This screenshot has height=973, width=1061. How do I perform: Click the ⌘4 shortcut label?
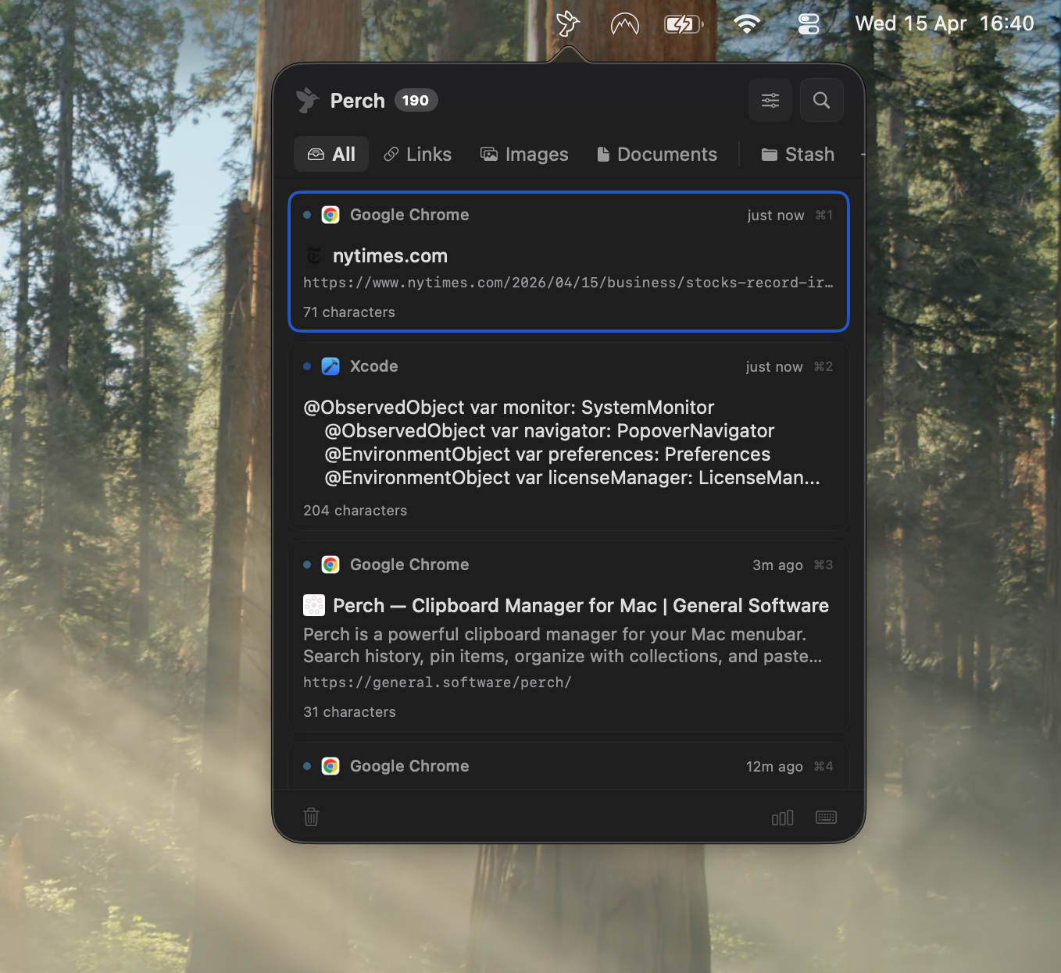(x=823, y=766)
